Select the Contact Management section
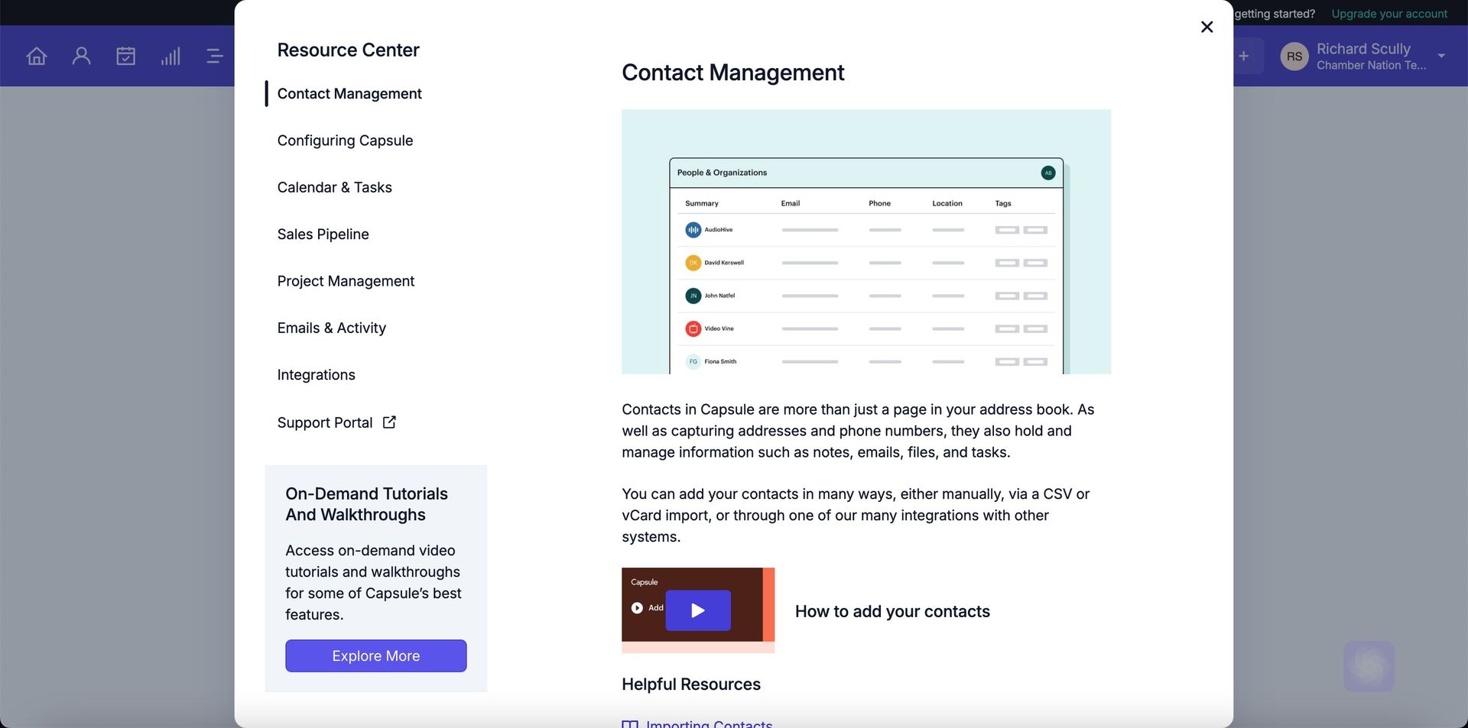This screenshot has height=728, width=1468. [349, 93]
